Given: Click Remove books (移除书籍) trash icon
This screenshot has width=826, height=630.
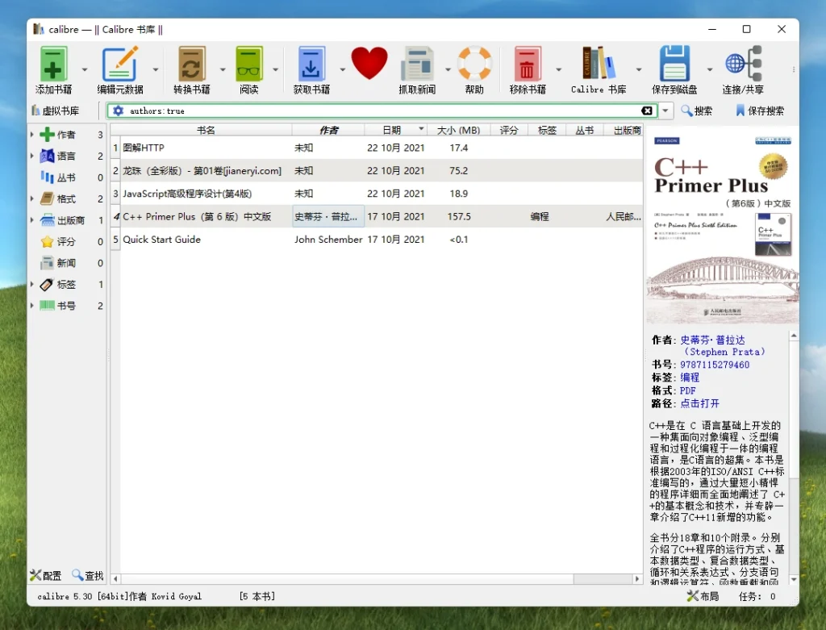Looking at the screenshot, I should coord(528,65).
